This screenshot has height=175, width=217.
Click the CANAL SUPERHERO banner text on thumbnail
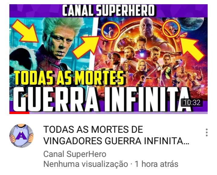point(109,11)
